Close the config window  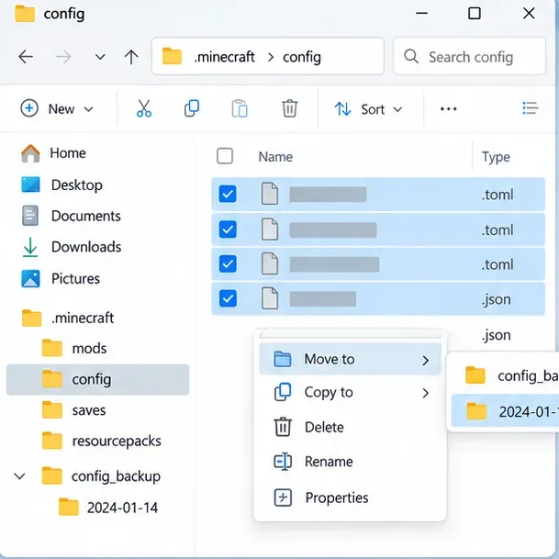529,13
